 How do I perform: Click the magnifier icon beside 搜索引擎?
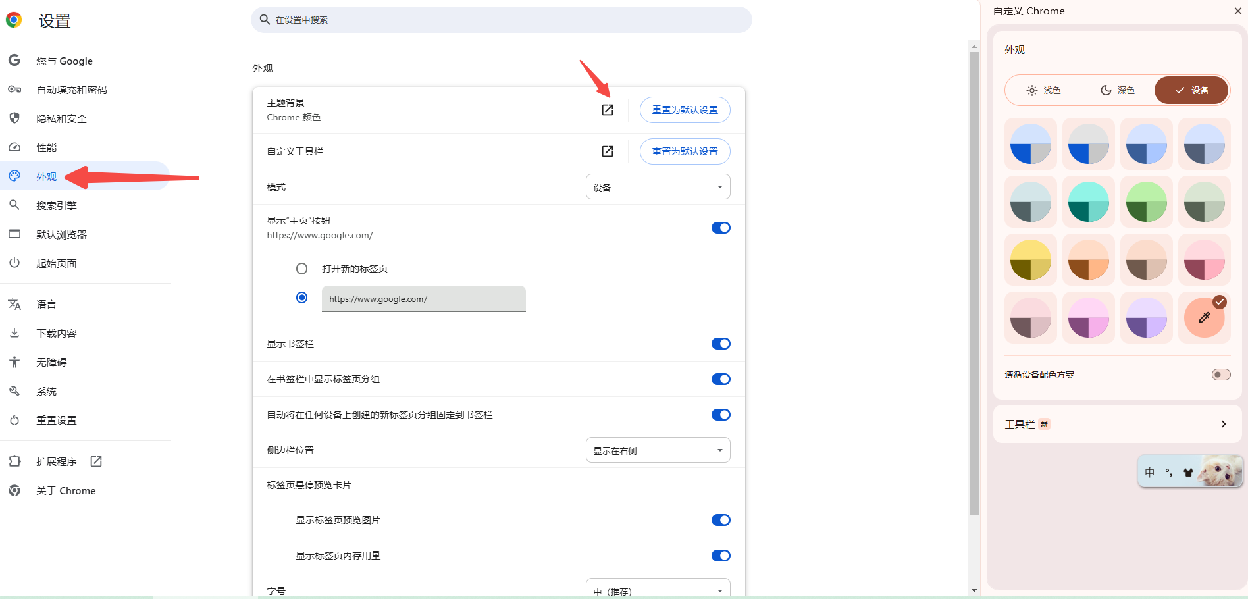click(14, 205)
